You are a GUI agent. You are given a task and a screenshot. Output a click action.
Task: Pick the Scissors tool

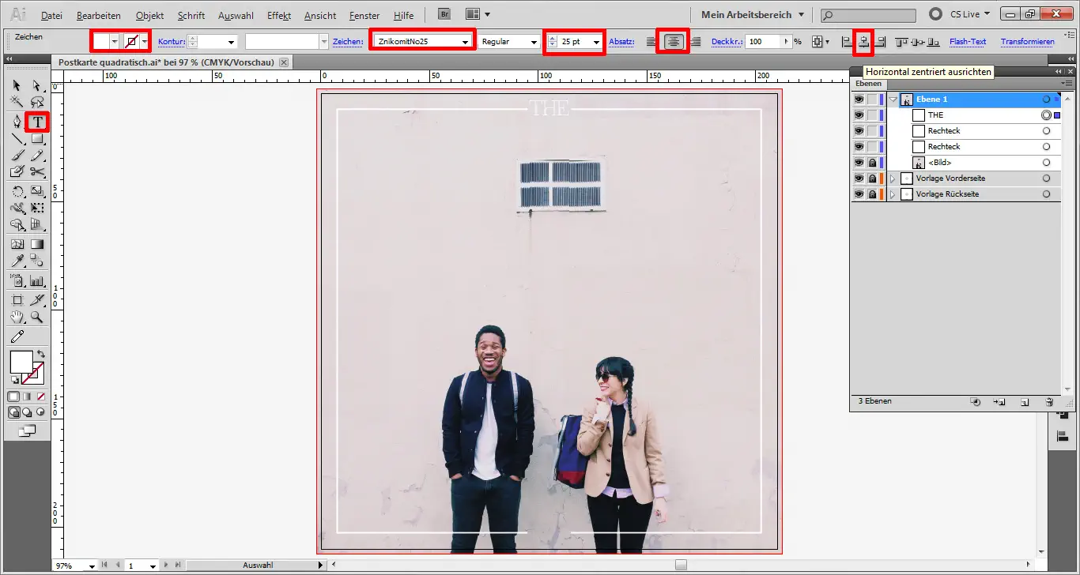(36, 171)
